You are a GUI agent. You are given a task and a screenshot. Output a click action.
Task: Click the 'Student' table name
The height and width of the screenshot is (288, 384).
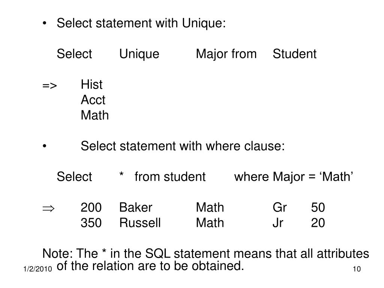coord(294,54)
